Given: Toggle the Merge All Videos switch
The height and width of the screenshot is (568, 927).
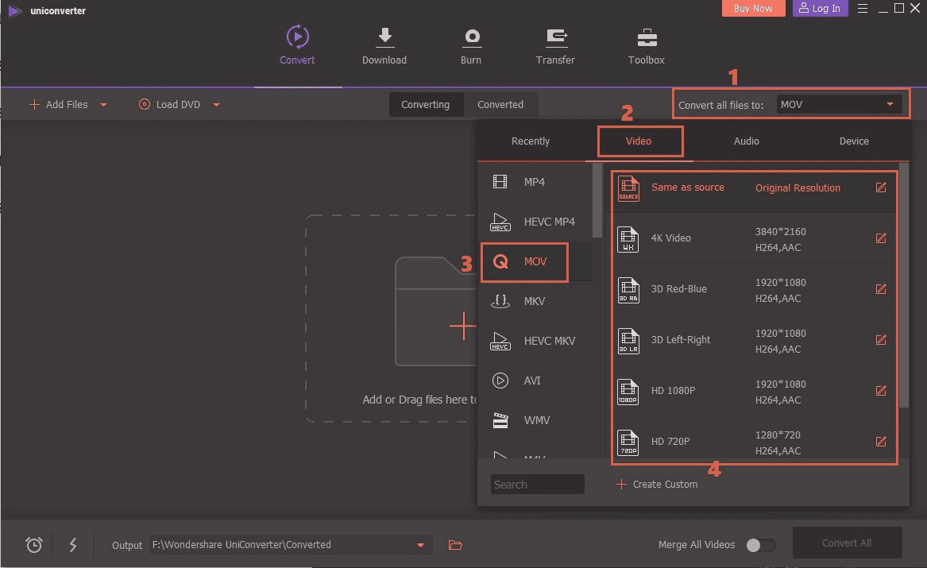Looking at the screenshot, I should [760, 545].
